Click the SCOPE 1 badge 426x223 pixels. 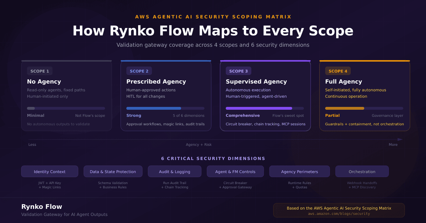(40, 71)
